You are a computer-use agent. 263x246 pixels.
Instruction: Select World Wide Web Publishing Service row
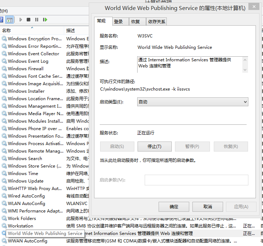click(131, 233)
